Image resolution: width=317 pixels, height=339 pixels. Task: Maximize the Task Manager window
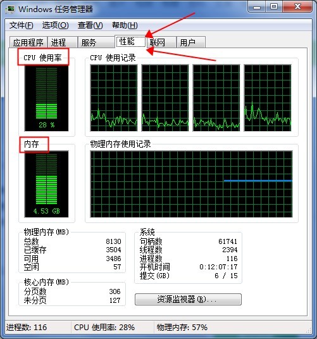274,7
